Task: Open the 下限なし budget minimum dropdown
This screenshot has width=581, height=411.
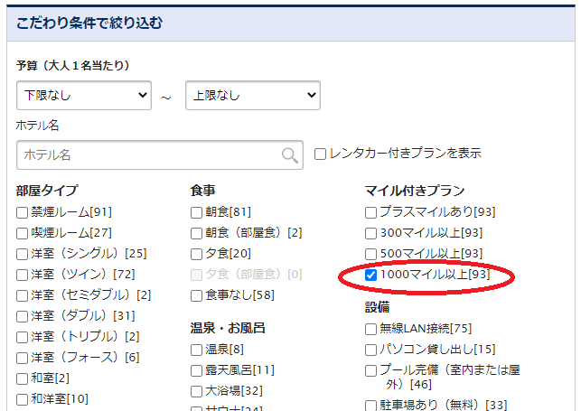Action: [84, 94]
